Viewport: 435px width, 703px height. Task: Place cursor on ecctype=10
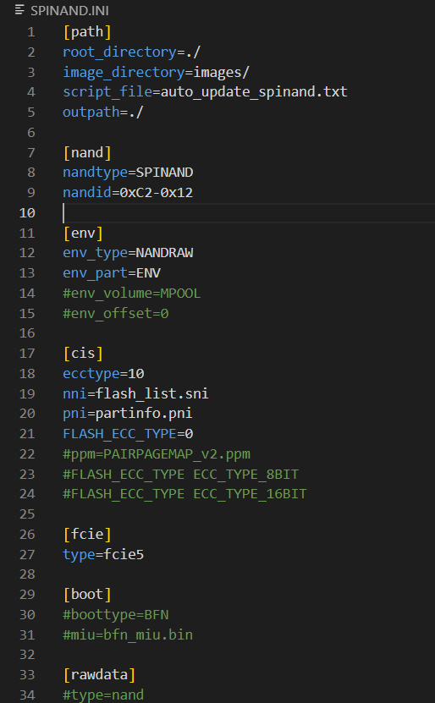[x=103, y=373]
